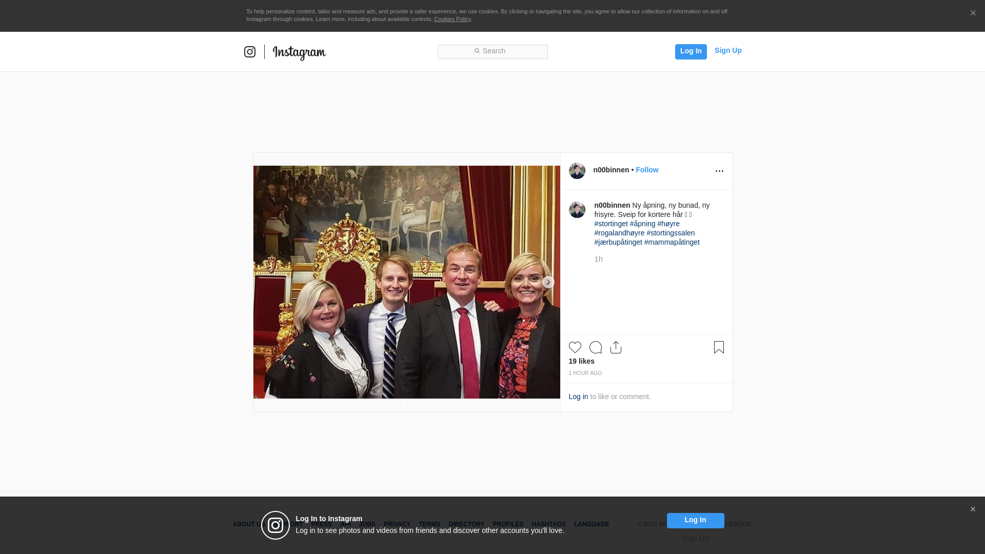The height and width of the screenshot is (554, 985).
Task: Save the post with bookmark icon
Action: (719, 347)
